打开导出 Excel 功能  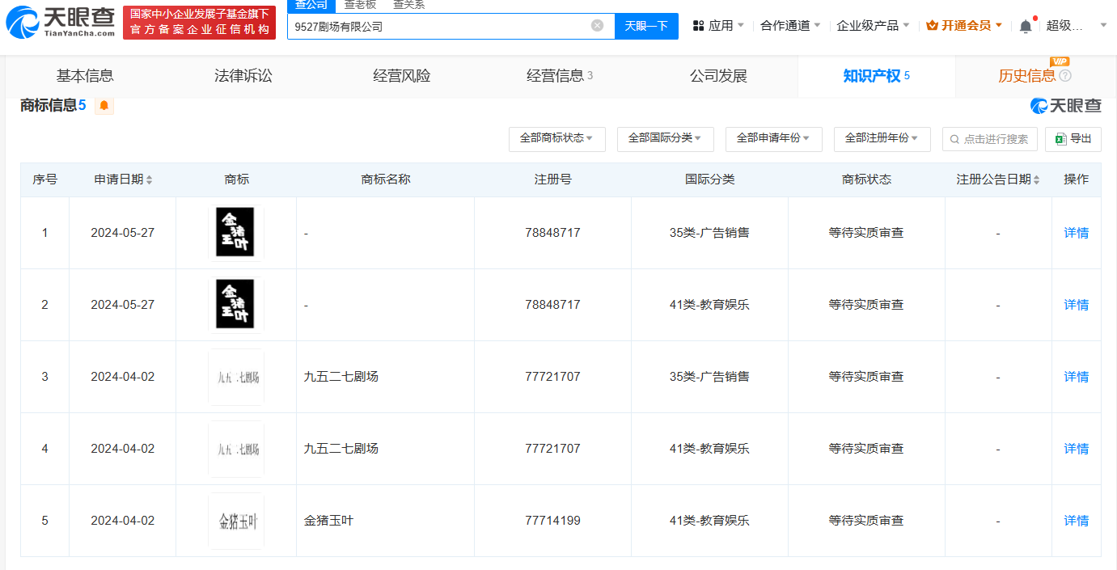click(x=1073, y=139)
